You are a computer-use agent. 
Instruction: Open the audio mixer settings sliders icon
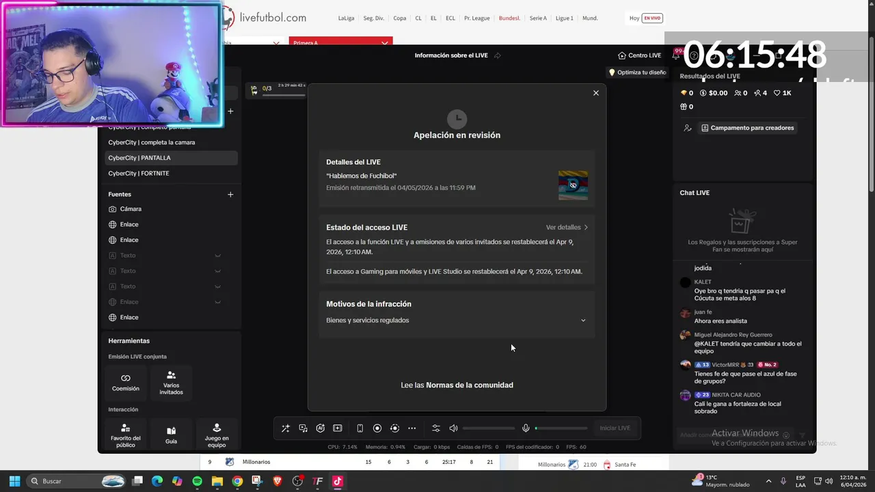[436, 428]
